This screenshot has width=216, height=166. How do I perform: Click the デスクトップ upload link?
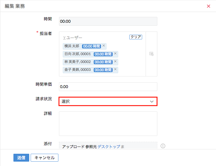(109, 146)
